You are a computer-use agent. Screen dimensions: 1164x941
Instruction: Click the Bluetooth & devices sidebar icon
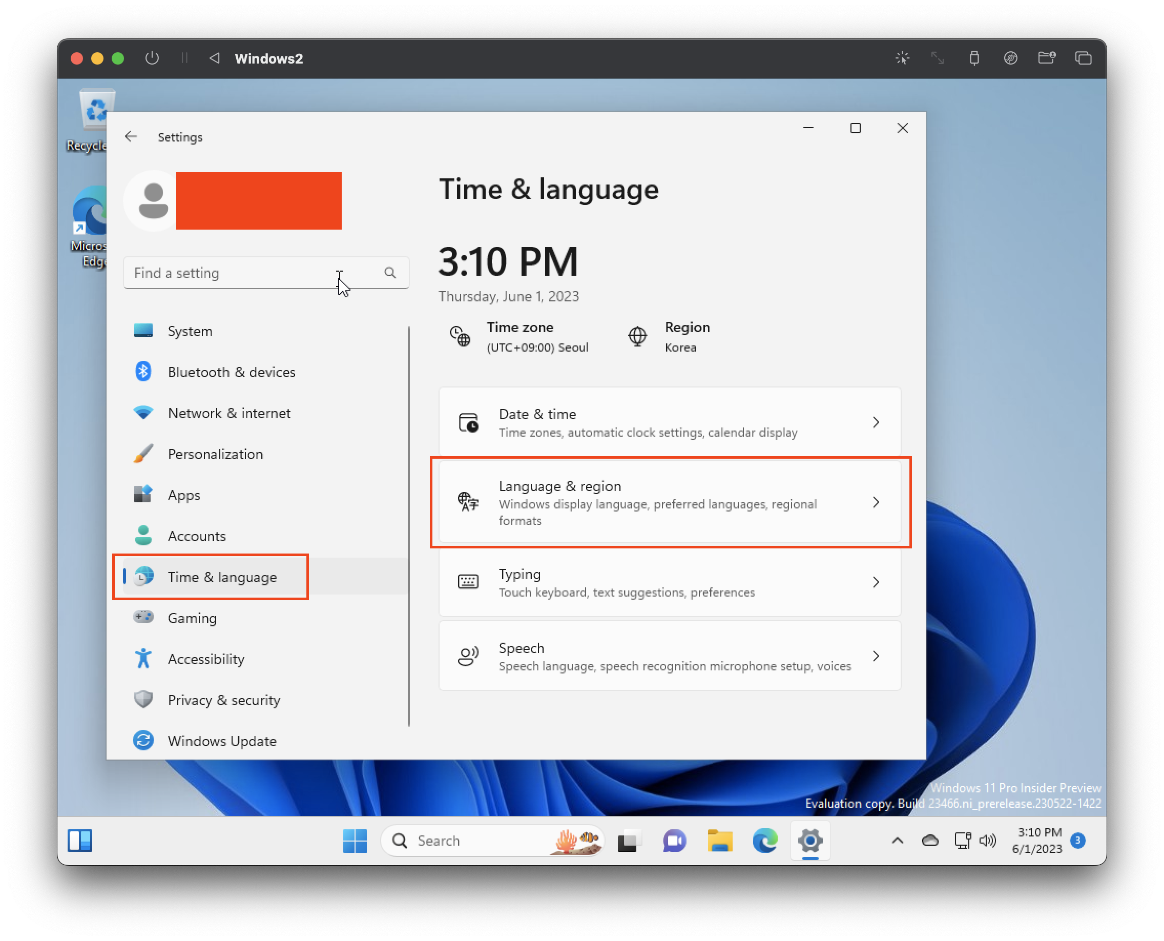point(143,372)
